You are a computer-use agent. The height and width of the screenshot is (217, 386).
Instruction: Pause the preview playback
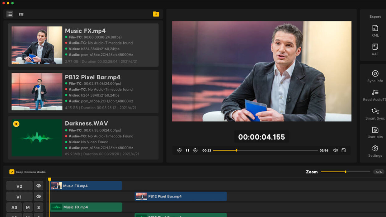click(187, 150)
